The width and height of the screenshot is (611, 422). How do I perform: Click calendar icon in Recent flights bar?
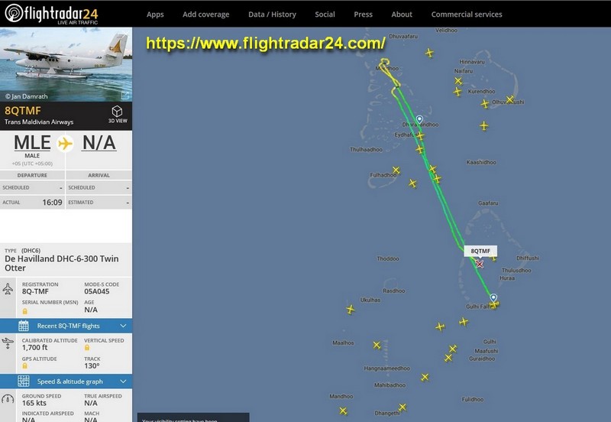click(24, 326)
